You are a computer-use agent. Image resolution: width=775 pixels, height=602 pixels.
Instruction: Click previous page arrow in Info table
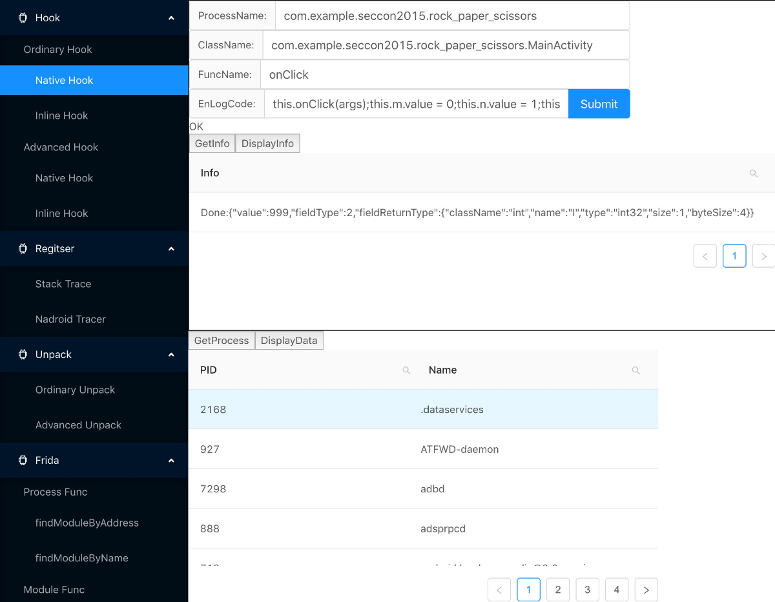[705, 256]
